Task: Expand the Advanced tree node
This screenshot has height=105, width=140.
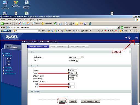Action: point(3,71)
